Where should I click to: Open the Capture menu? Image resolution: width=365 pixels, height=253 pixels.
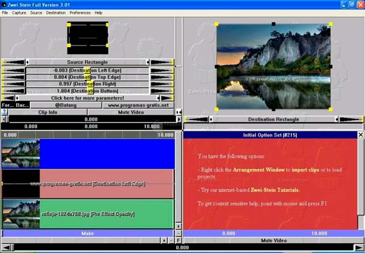point(19,13)
